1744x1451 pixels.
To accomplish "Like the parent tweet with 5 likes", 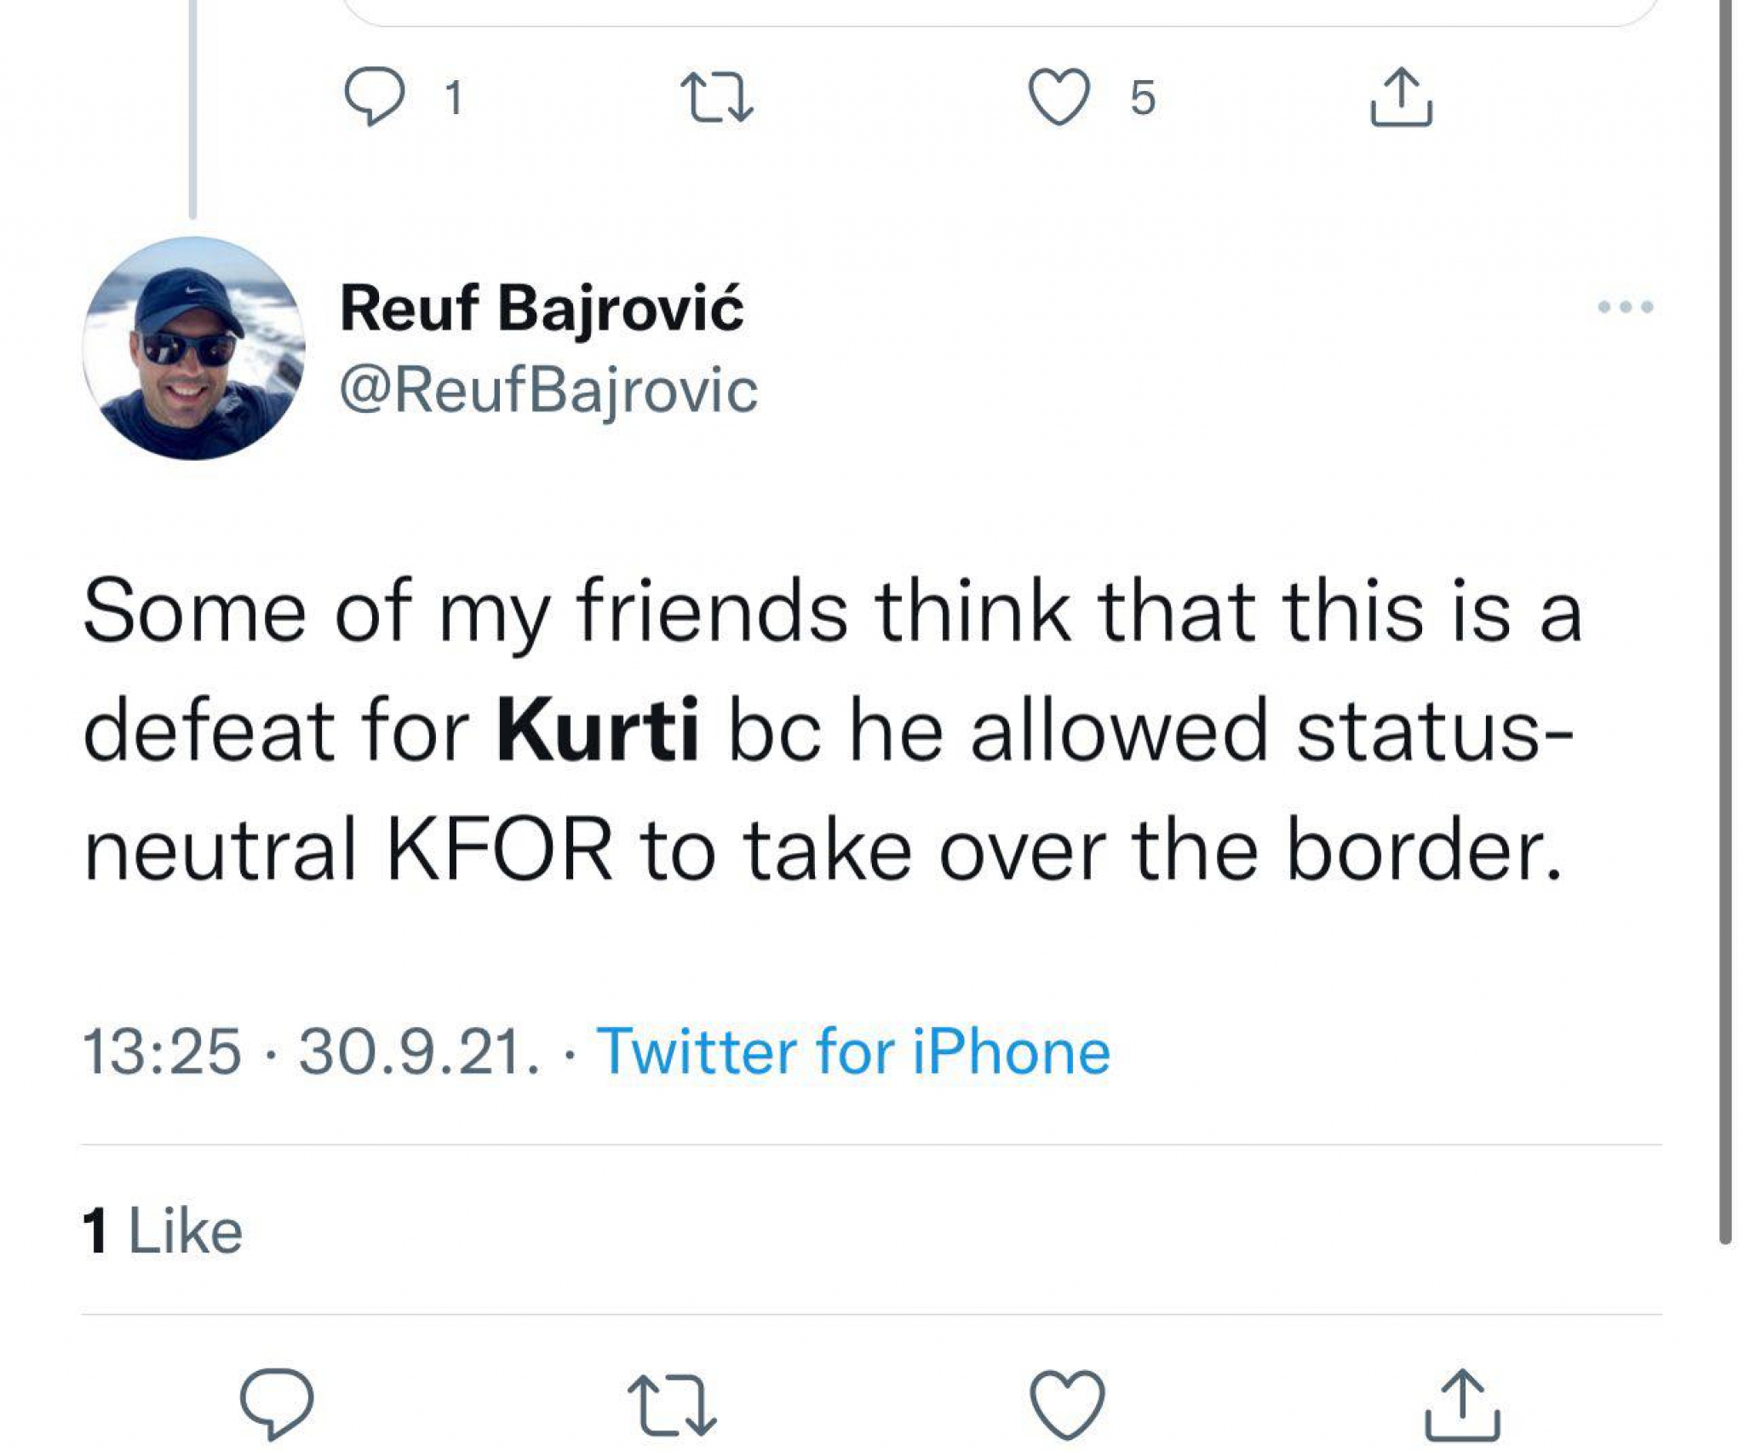I will click(1058, 97).
